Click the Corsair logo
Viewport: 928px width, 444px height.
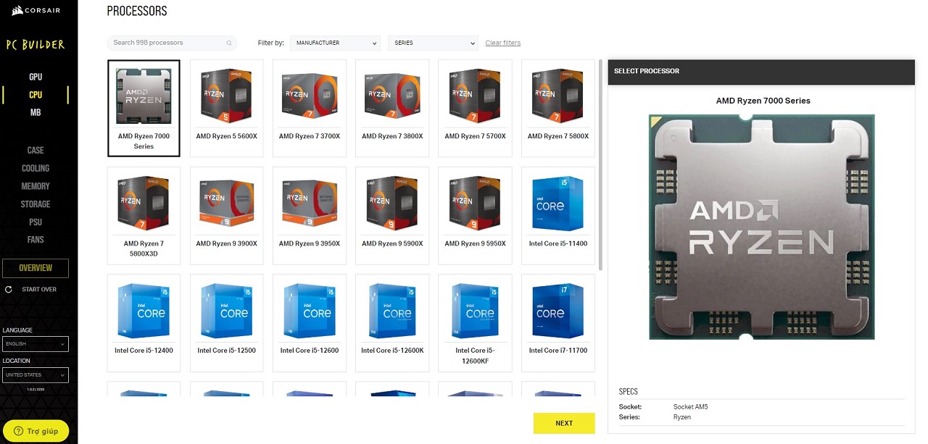(x=35, y=12)
